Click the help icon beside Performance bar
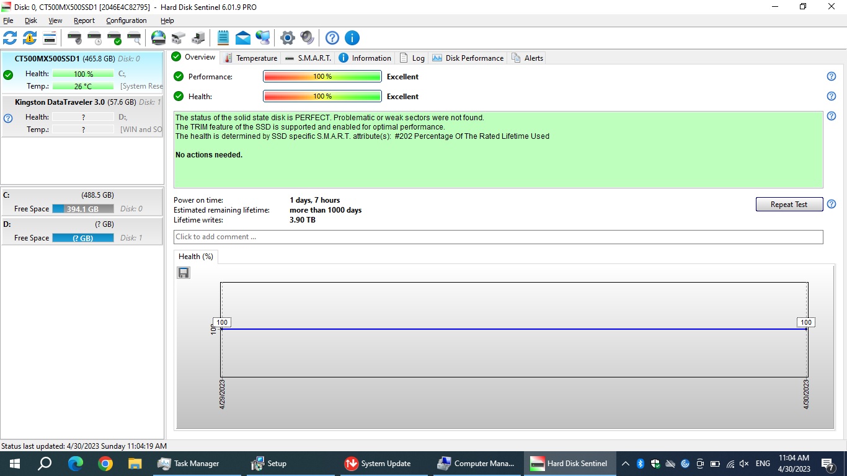The image size is (847, 476). point(831,76)
